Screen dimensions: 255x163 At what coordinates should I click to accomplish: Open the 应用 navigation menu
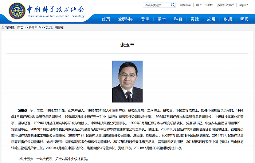(211, 19)
